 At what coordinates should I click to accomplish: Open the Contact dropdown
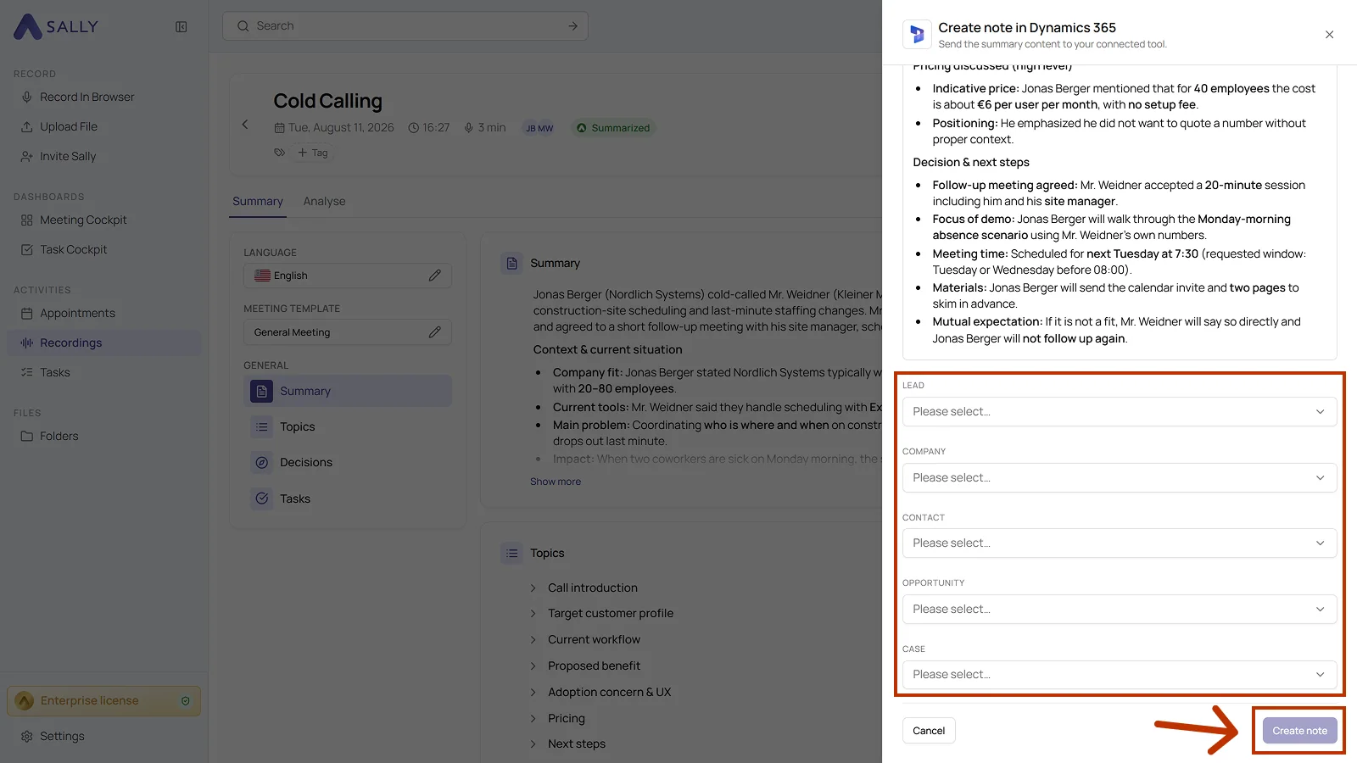(x=1120, y=543)
